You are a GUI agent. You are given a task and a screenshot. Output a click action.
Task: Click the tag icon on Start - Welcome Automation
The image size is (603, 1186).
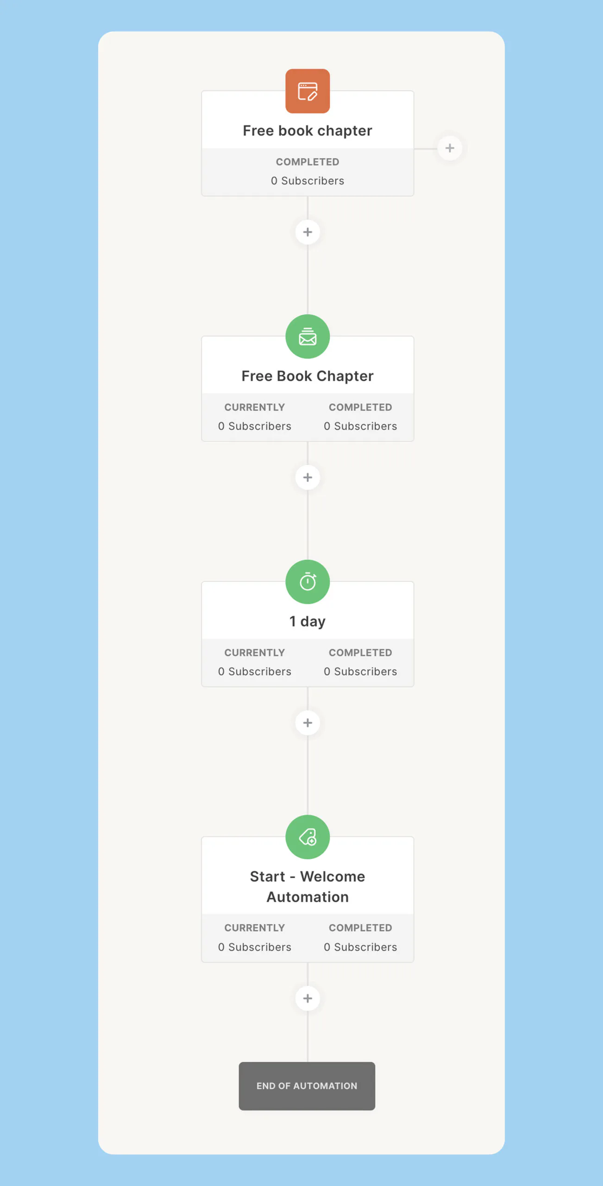(308, 837)
